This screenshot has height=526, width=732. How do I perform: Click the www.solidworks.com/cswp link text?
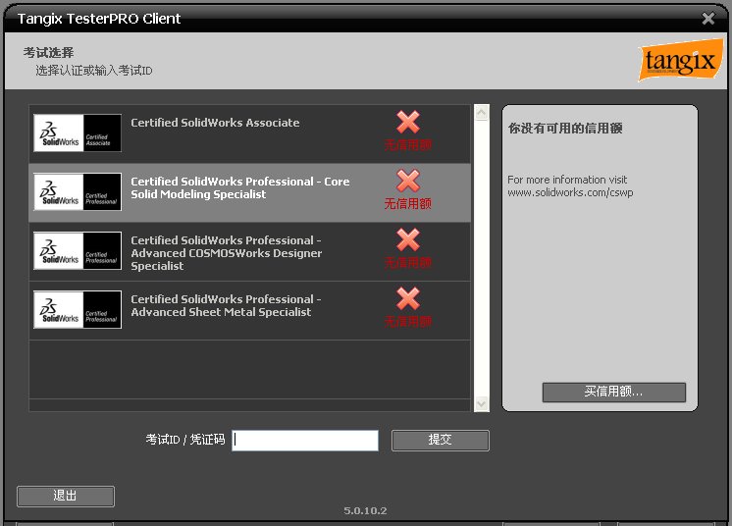(570, 192)
